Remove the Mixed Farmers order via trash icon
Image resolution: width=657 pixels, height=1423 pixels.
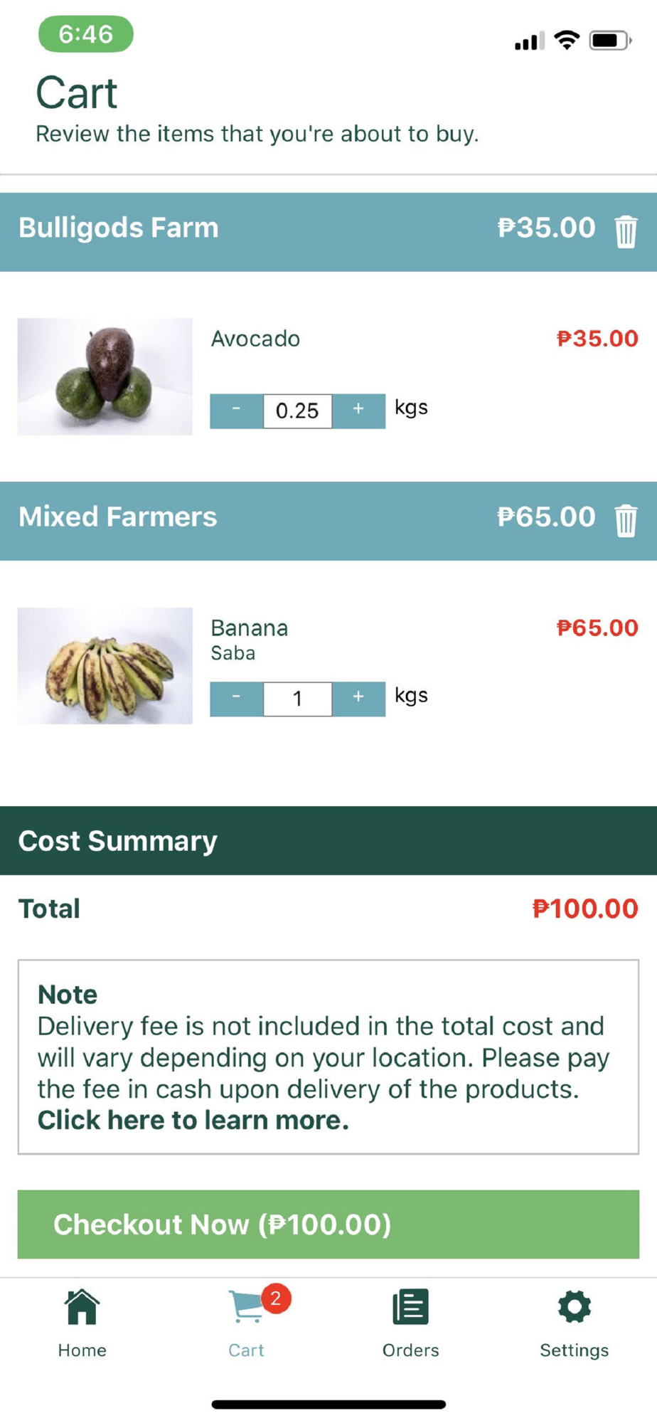626,520
